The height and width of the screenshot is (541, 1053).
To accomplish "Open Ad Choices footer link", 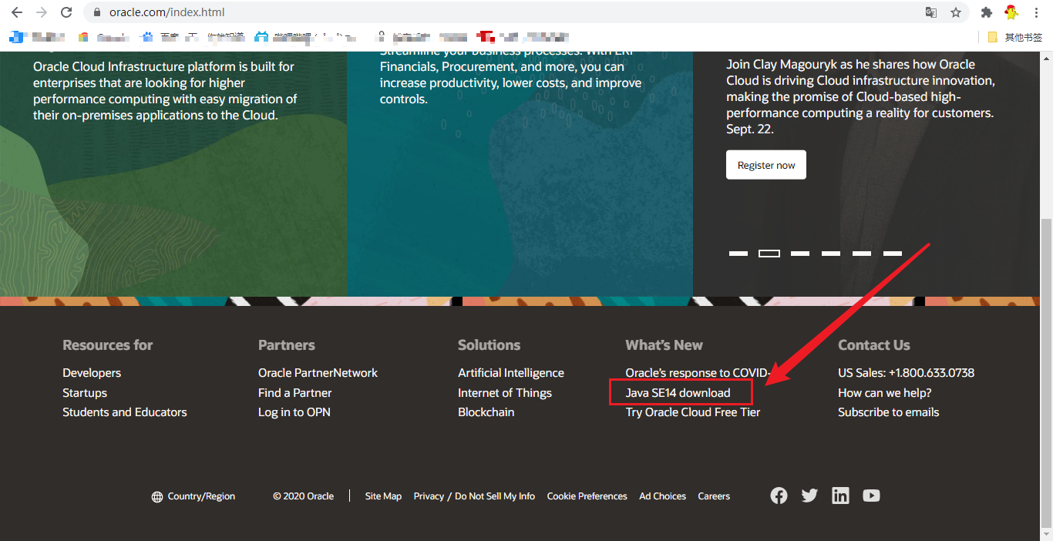I will [663, 496].
